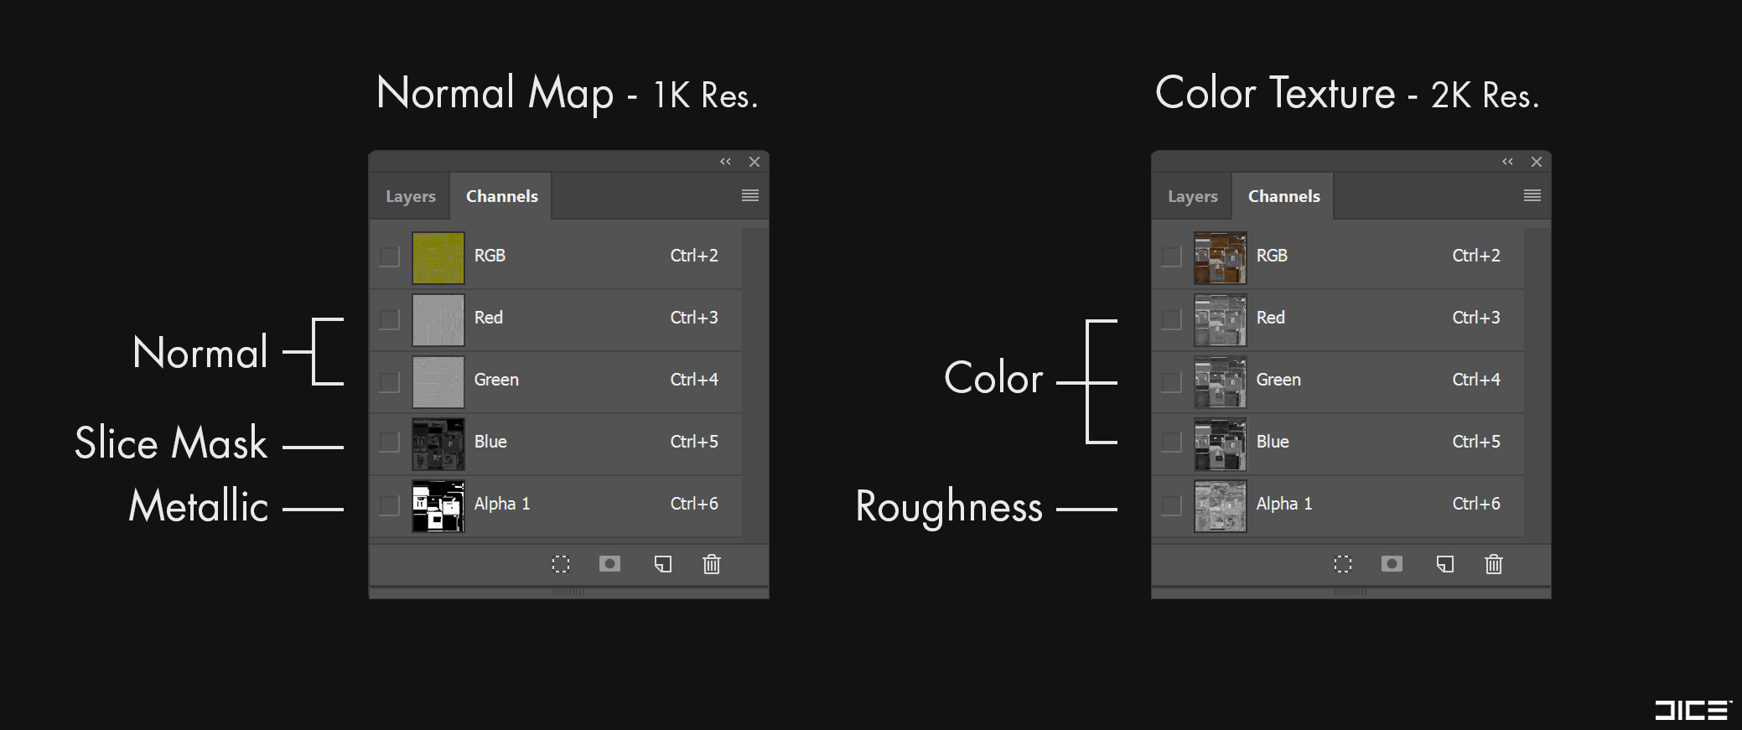The height and width of the screenshot is (730, 1742).
Task: Close the Color Texture channels panel
Action: pos(1537,162)
